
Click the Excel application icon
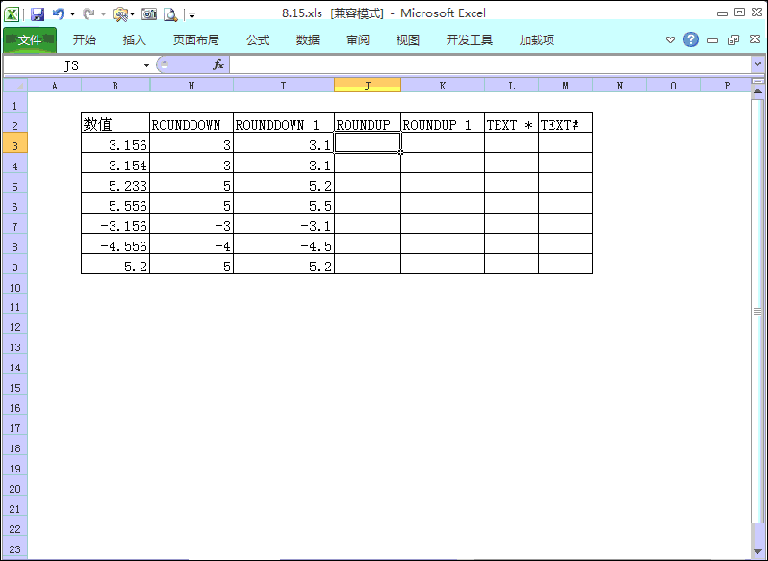tap(12, 14)
